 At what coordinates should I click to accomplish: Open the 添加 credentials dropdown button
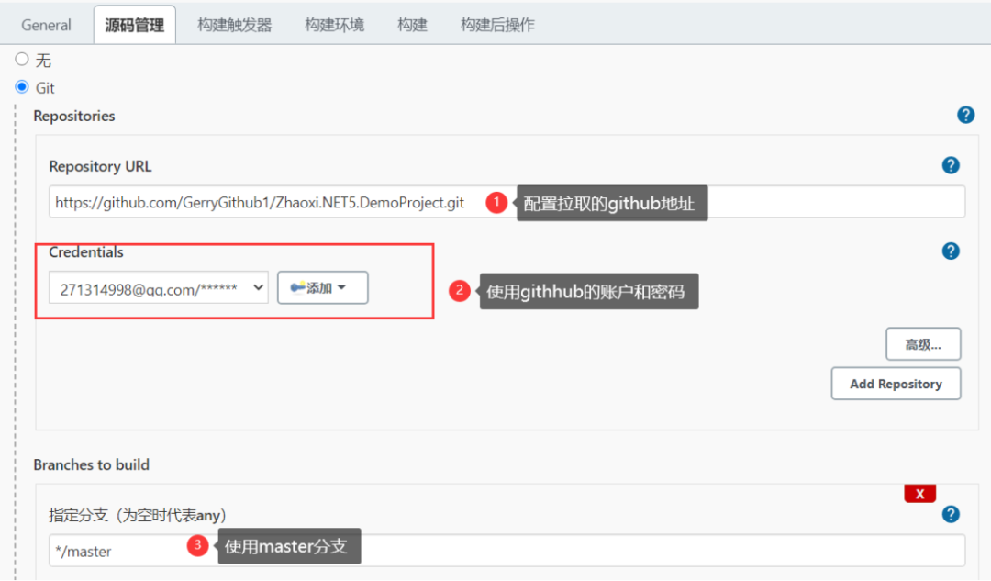[x=322, y=287]
